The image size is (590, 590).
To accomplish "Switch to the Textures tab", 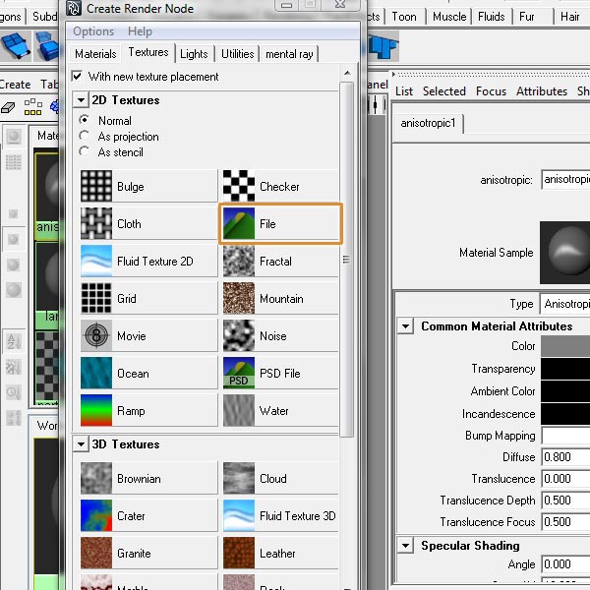I will [x=148, y=52].
